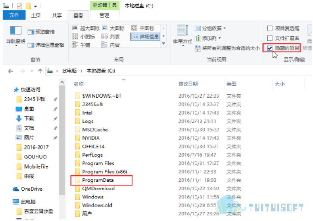313x221 pixels.
Task: Select the ProgramData folder
Action: pos(98,180)
